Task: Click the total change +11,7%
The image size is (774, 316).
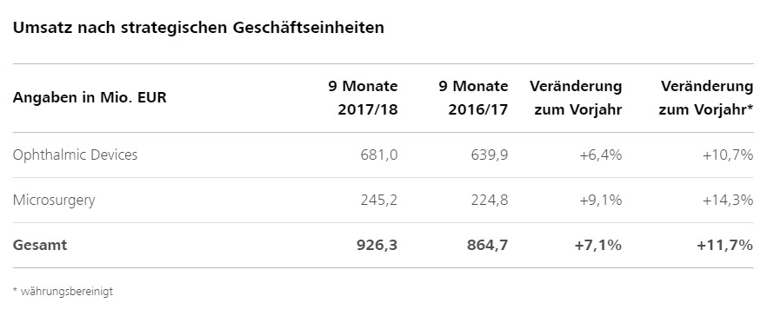Action: pos(725,245)
